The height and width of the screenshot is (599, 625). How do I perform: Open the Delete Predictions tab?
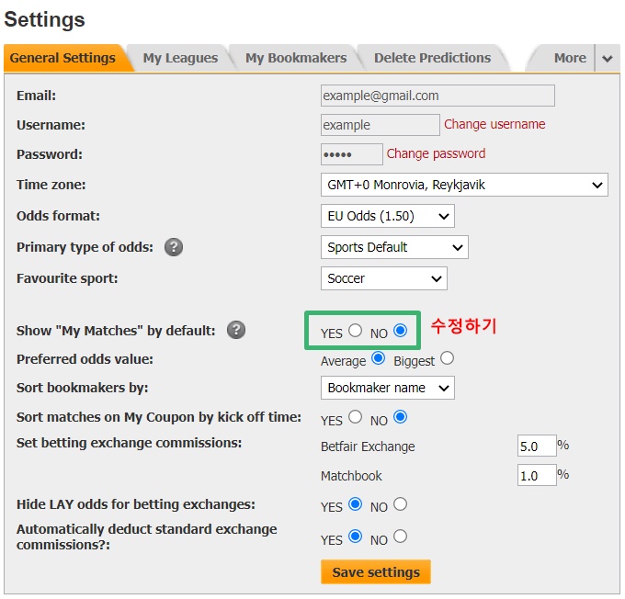[x=432, y=58]
